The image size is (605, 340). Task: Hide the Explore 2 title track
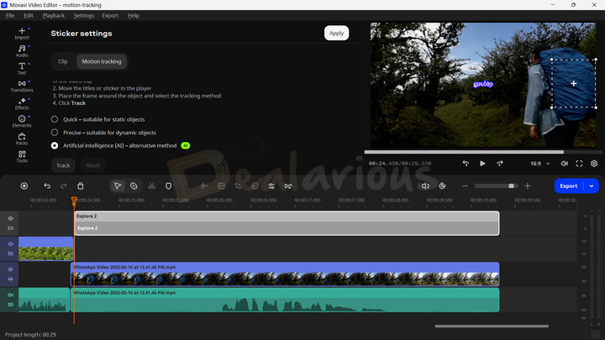10,217
